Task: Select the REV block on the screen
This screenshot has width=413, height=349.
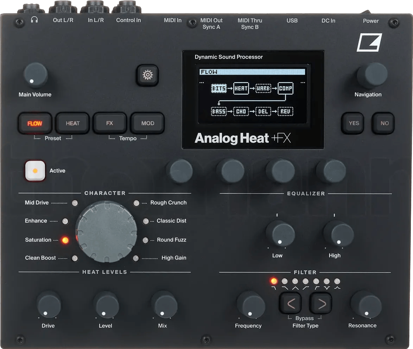Action: (285, 112)
